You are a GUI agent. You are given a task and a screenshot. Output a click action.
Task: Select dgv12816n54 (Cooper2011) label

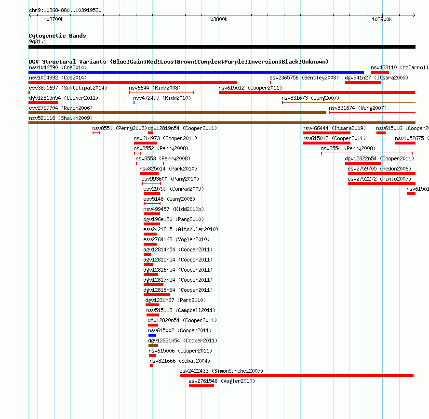tap(178, 270)
